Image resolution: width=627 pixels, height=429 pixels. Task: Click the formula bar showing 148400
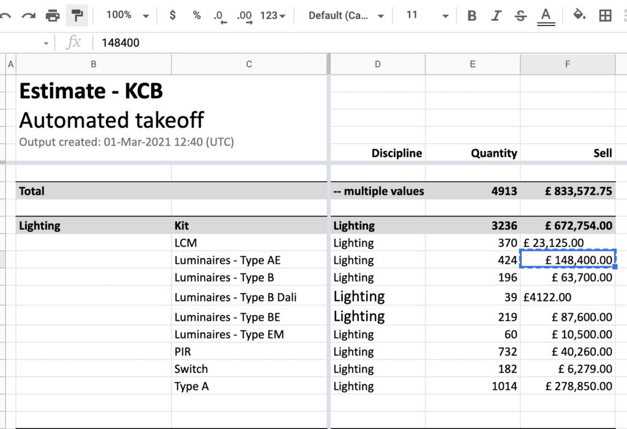tap(360, 43)
